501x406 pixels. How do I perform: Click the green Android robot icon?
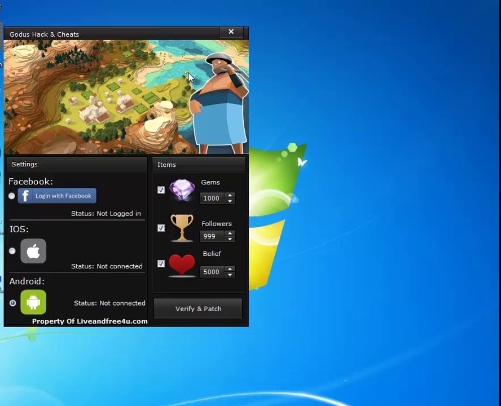point(33,302)
